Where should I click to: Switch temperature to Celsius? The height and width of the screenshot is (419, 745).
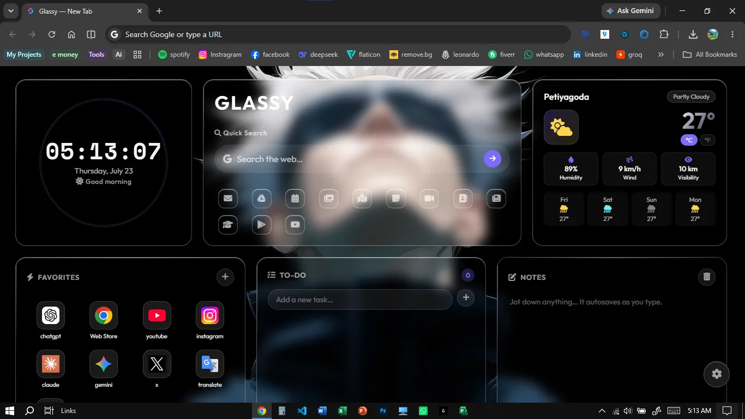689,140
